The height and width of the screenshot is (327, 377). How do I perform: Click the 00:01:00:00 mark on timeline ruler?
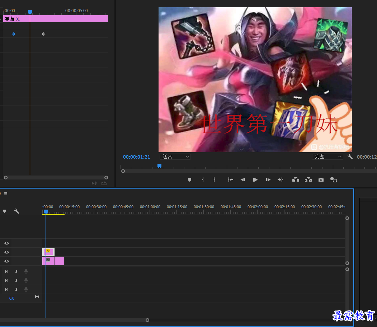[x=150, y=207]
